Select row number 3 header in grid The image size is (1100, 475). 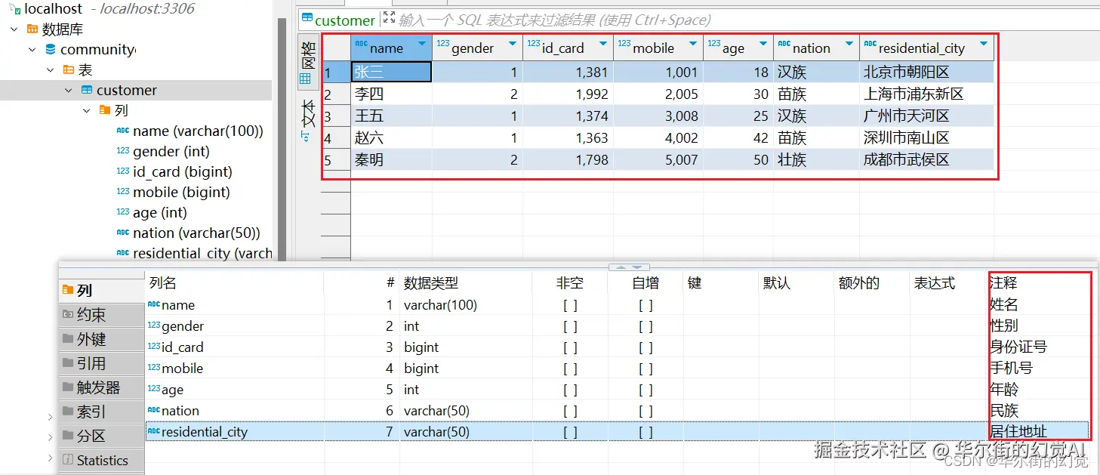[x=336, y=116]
